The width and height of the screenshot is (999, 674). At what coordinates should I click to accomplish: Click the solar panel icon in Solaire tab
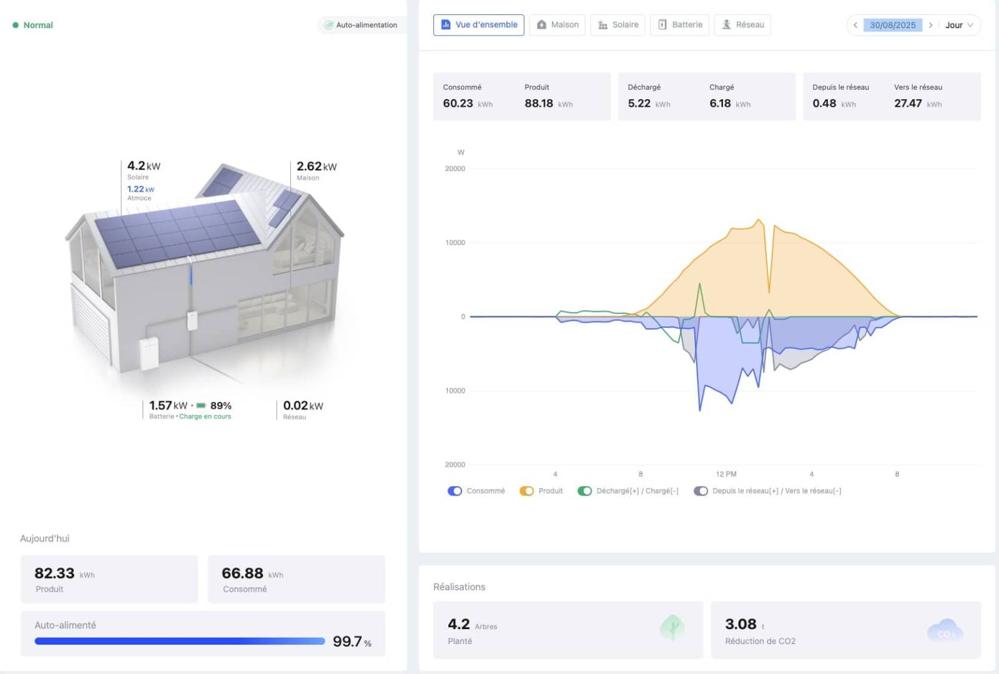[603, 25]
